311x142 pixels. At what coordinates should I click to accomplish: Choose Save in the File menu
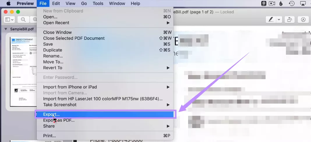coord(105,44)
